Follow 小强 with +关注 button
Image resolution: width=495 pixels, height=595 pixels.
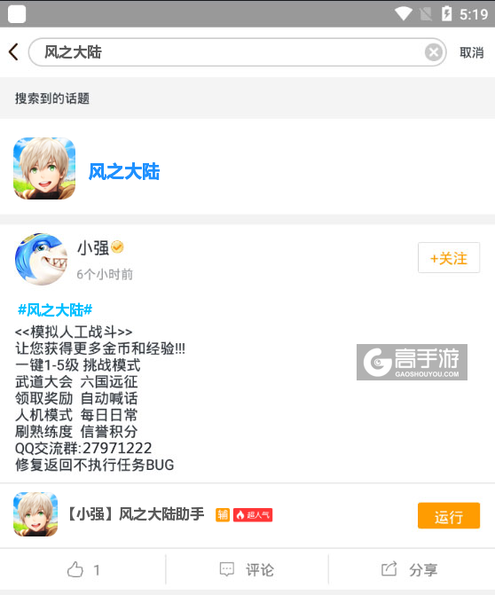tap(449, 258)
